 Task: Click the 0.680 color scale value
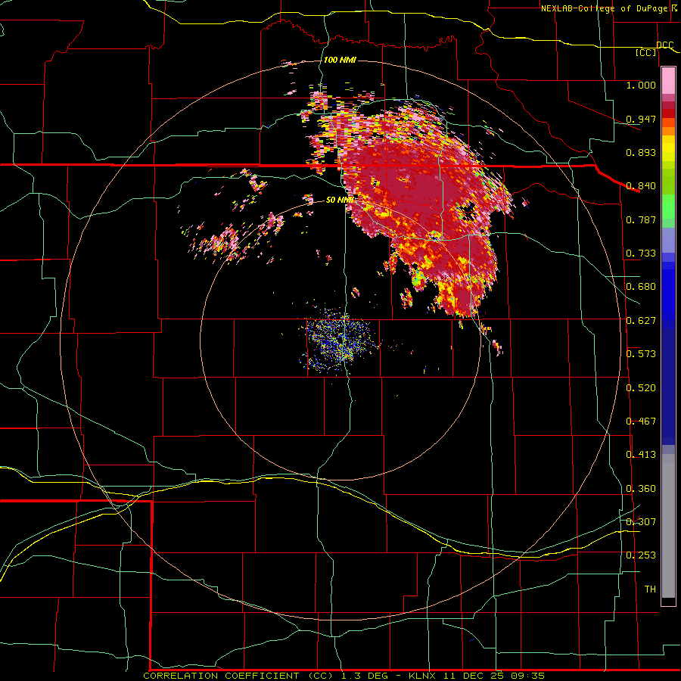click(x=641, y=287)
